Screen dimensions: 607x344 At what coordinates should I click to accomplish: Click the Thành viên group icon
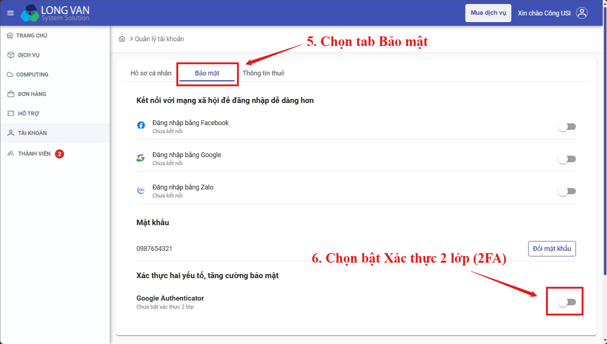coord(11,153)
